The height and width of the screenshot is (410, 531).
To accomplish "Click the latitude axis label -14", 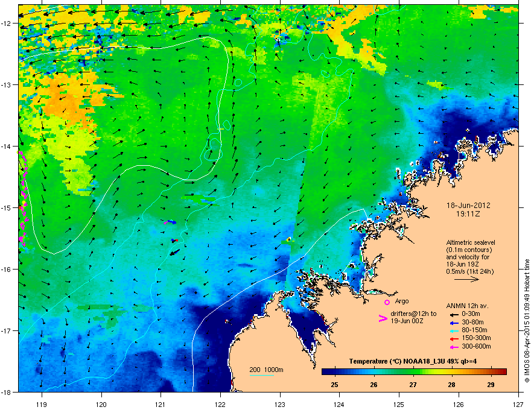I will (x=6, y=146).
